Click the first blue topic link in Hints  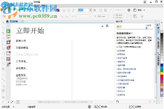[121, 51]
